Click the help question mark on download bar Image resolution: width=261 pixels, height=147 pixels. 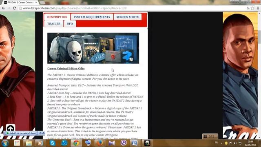40,133
